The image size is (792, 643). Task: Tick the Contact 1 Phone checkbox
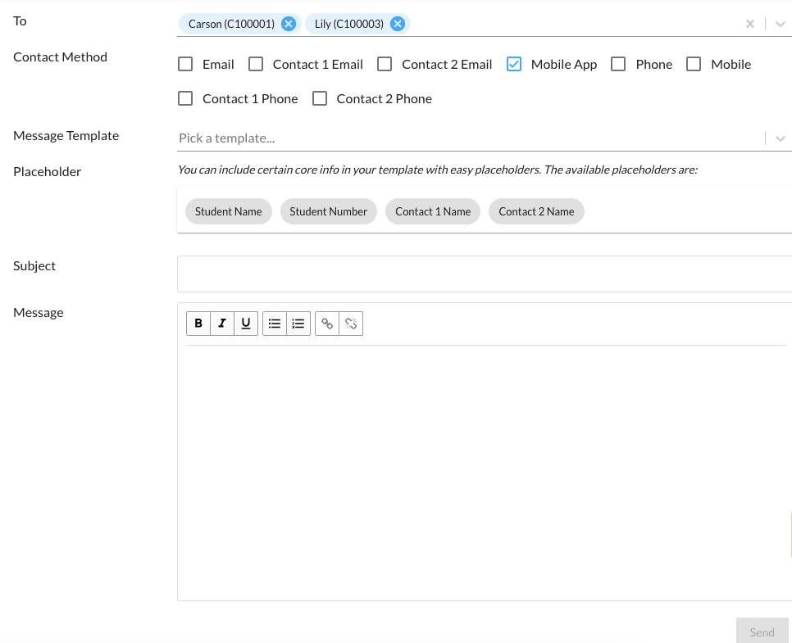click(186, 98)
